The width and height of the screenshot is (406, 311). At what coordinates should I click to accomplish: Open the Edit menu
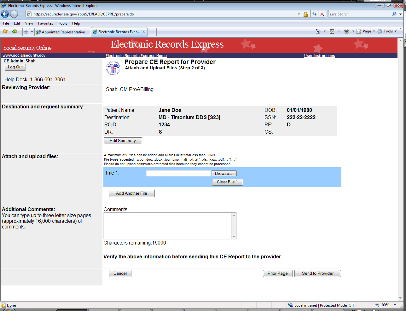pos(17,23)
